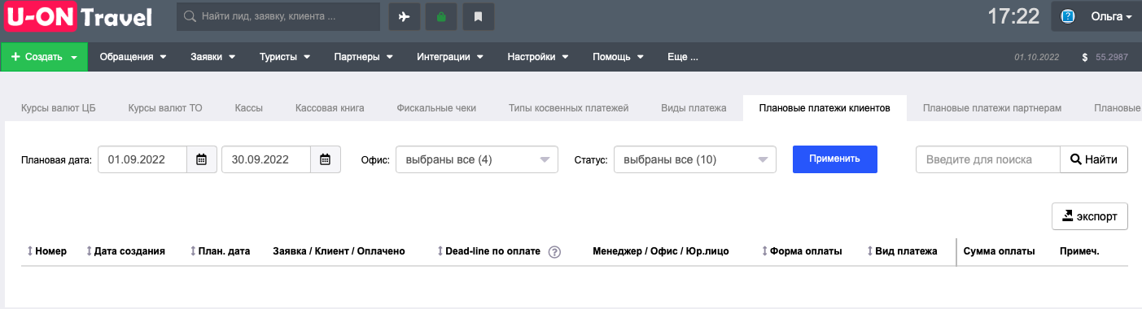
Task: Switch to Виды платежа tab
Action: [x=694, y=107]
